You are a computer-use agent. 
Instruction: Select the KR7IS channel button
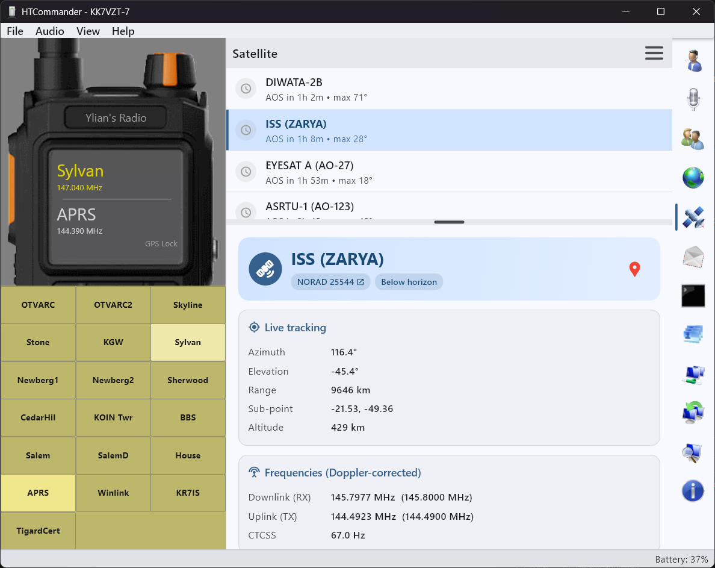(x=188, y=493)
